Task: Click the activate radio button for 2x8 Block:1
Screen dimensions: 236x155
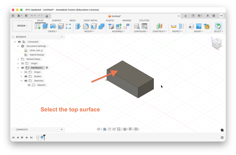Action: coord(47,68)
